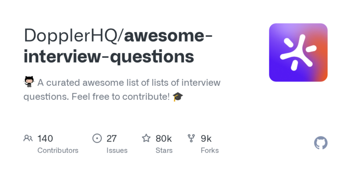Screen dimensions: 351x175
Task: Click the Doppler logo thumbnail
Action: (x=298, y=52)
